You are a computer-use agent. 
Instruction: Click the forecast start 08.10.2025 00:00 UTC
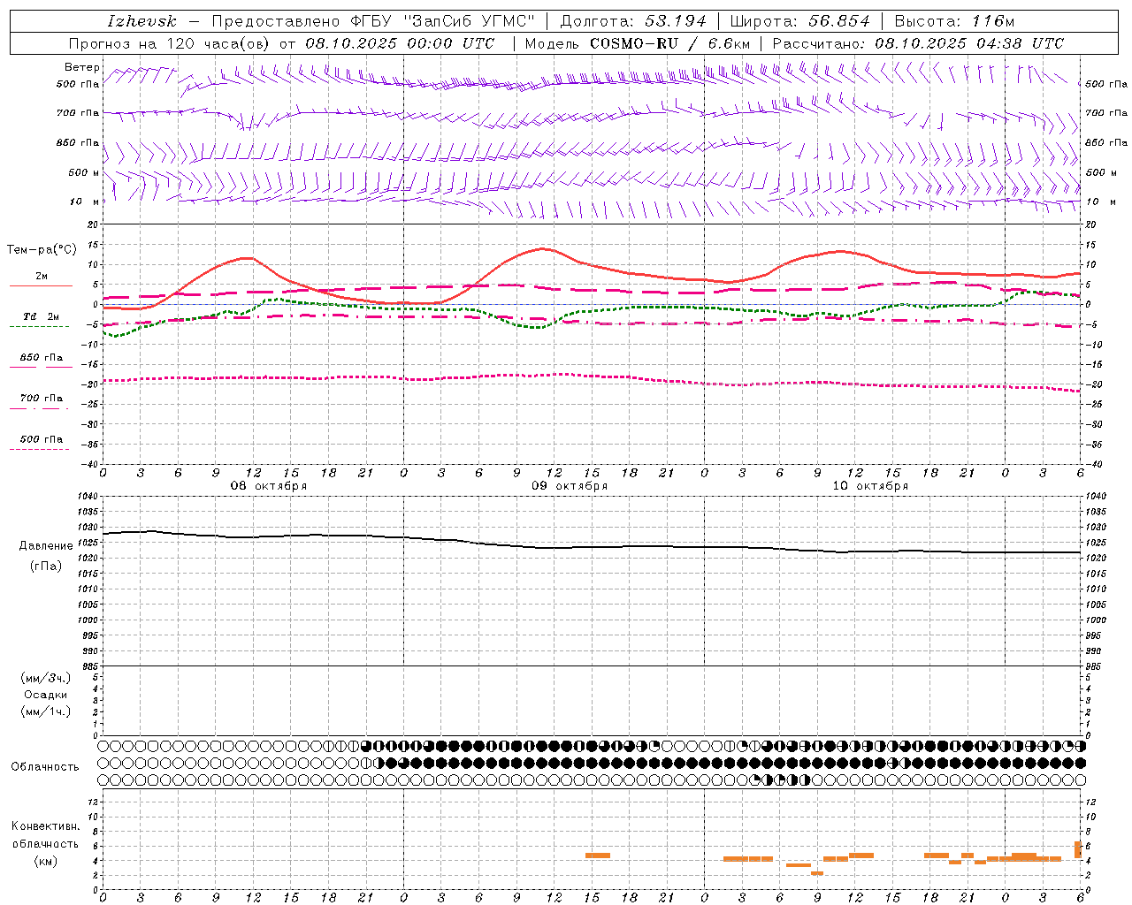click(400, 43)
